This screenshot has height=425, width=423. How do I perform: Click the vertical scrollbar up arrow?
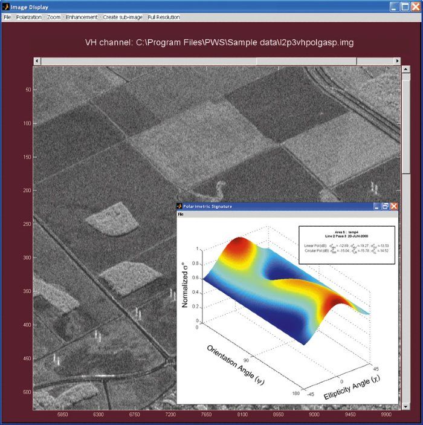(405, 70)
